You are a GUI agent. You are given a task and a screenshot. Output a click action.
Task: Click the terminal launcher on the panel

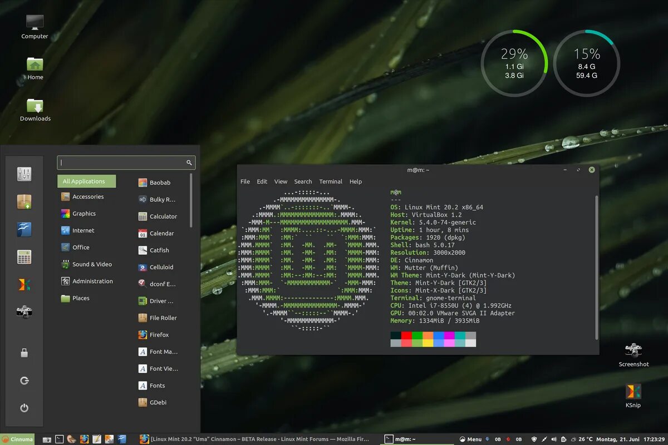60,439
